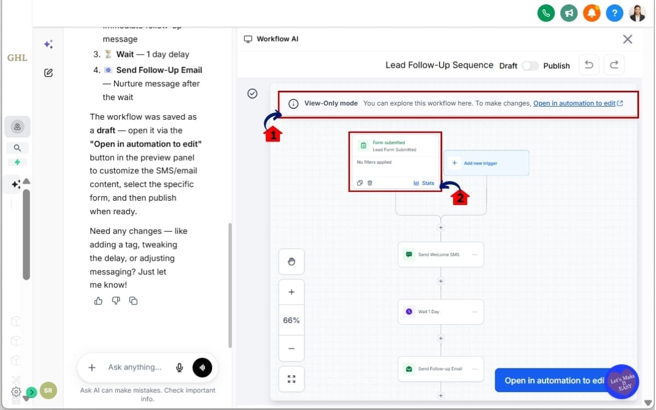The width and height of the screenshot is (656, 410).
Task: Delete the Form submitted trigger with trash icon
Action: tap(370, 183)
